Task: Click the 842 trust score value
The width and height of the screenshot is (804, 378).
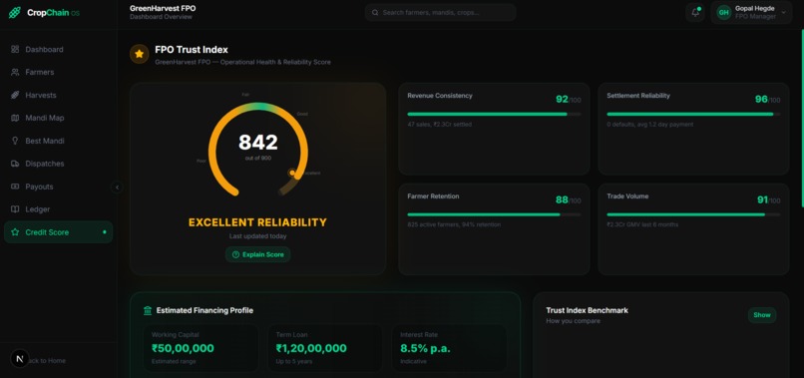Action: [x=258, y=142]
